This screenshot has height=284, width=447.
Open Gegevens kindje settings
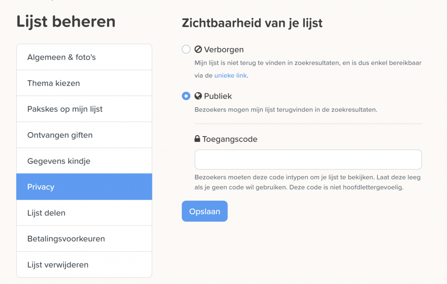(x=84, y=161)
